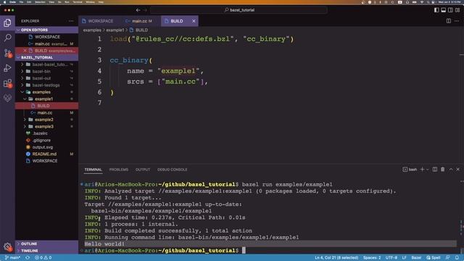This screenshot has height=261, width=464.
Task: Toggle secondary side bar visibility
Action: tap(450, 10)
